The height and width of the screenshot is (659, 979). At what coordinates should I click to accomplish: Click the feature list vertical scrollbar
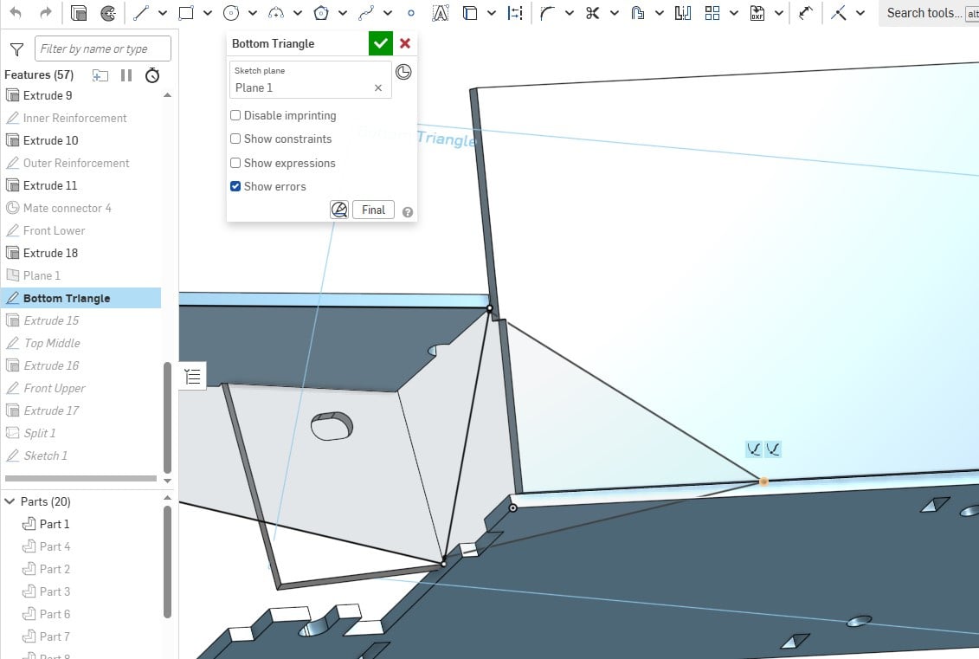167,417
